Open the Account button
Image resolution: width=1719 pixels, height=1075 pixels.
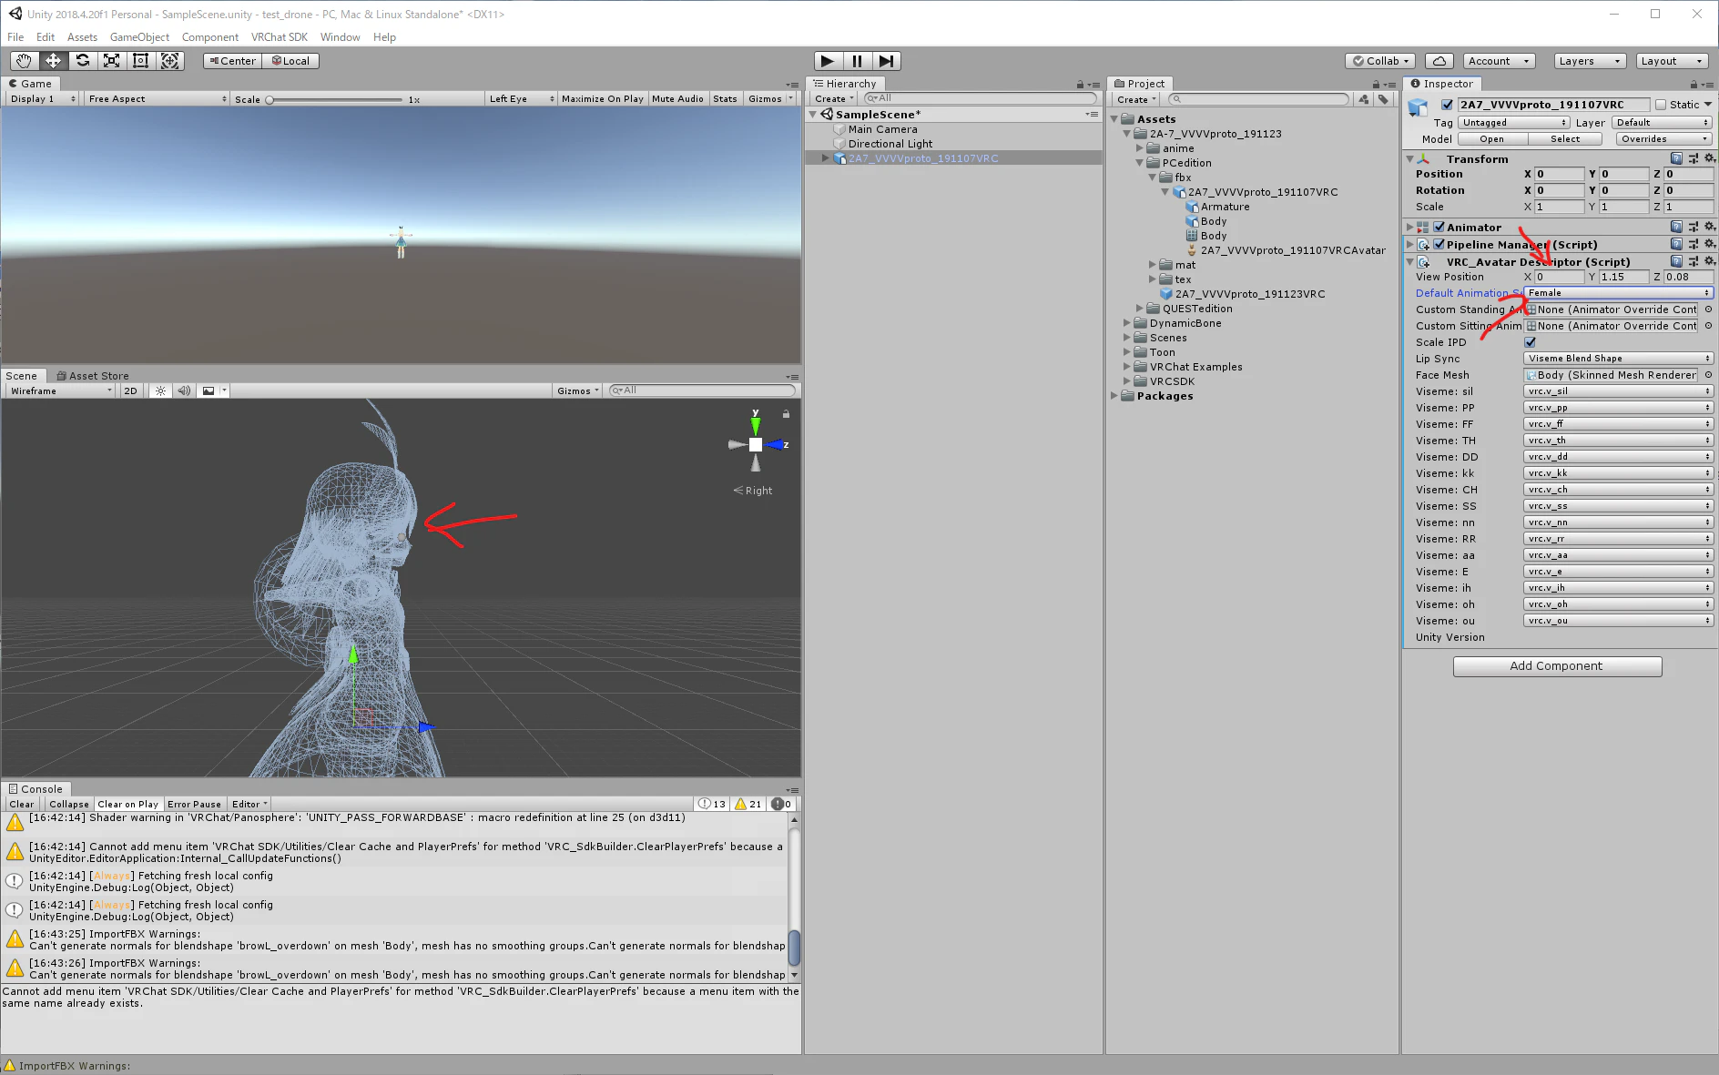point(1498,61)
